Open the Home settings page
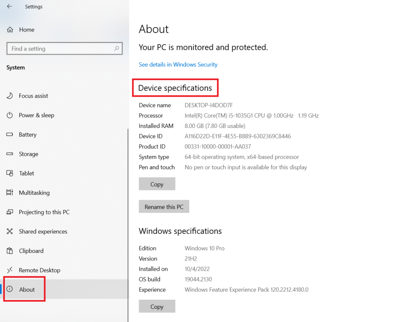 click(27, 30)
